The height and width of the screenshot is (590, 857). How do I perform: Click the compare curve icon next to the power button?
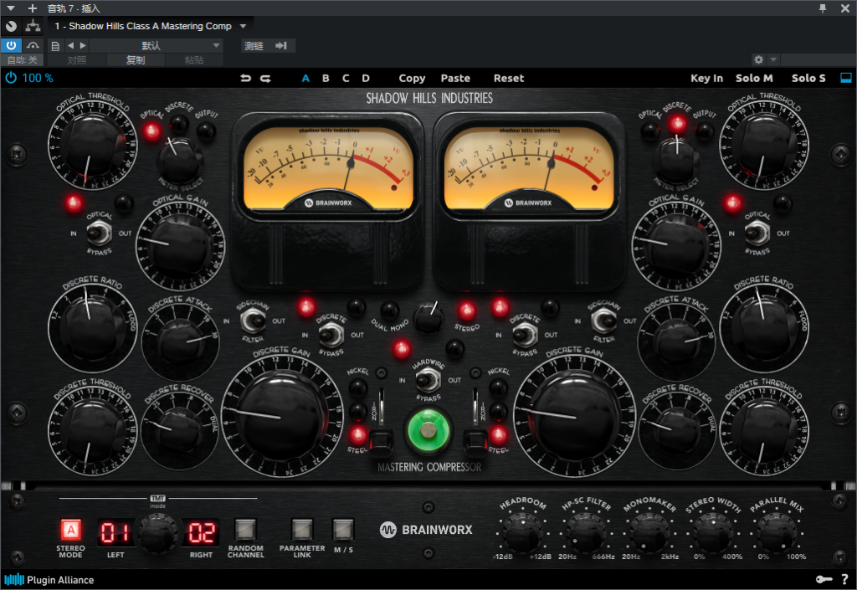pos(33,45)
